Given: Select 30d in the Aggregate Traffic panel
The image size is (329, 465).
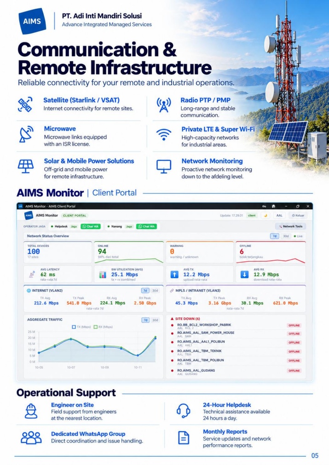Looking at the screenshot, I should point(155,320).
